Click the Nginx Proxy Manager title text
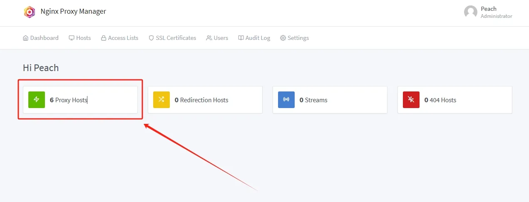The height and width of the screenshot is (202, 529). point(73,12)
